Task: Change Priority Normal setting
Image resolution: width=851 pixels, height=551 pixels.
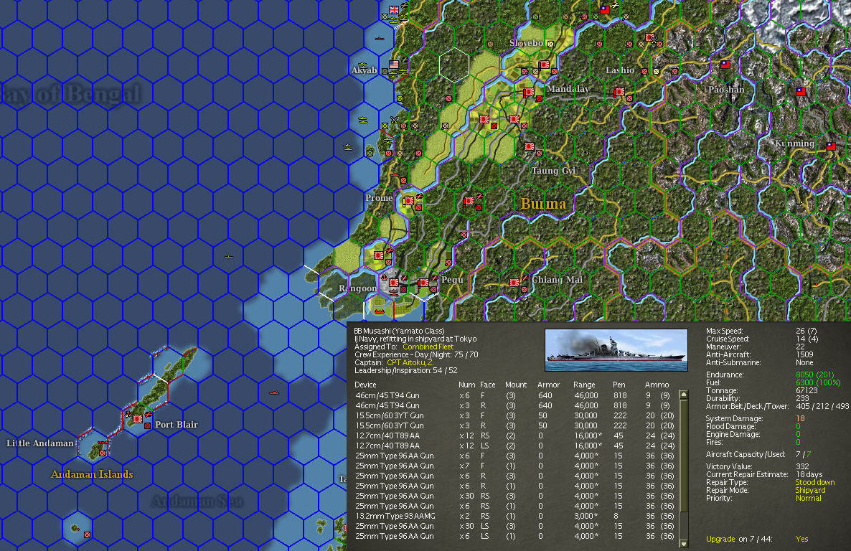Action: click(x=808, y=498)
